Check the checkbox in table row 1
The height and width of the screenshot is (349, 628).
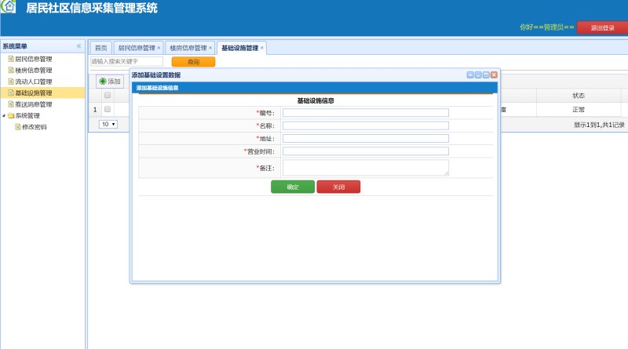(x=108, y=110)
